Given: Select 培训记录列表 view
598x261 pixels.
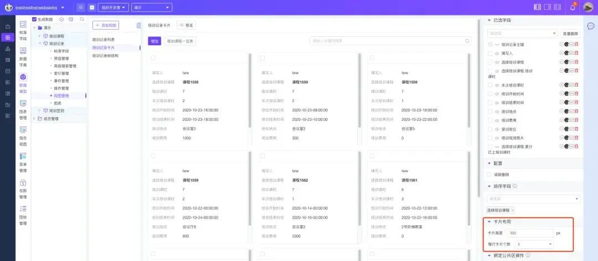Looking at the screenshot, I should pos(104,40).
